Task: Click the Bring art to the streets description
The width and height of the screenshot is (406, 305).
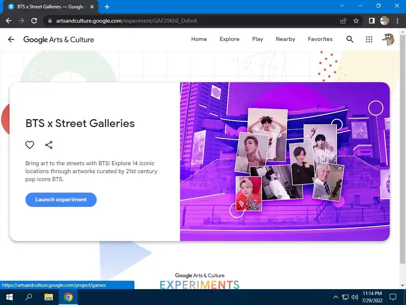Action: coord(91,171)
